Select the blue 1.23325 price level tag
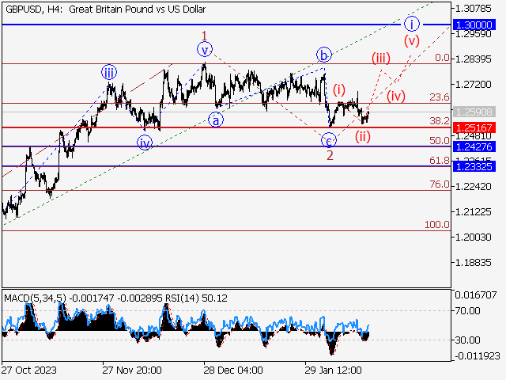This screenshot has width=506, height=380. tap(474, 166)
